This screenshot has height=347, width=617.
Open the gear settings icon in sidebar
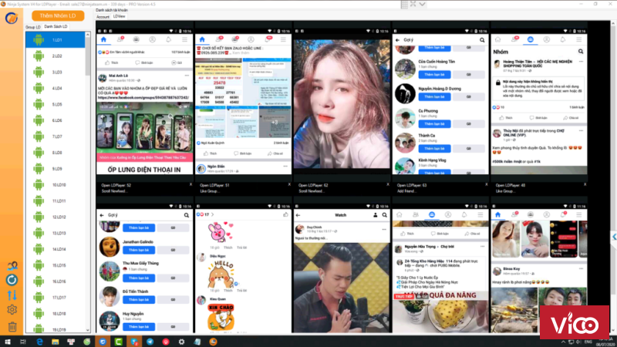(12, 310)
